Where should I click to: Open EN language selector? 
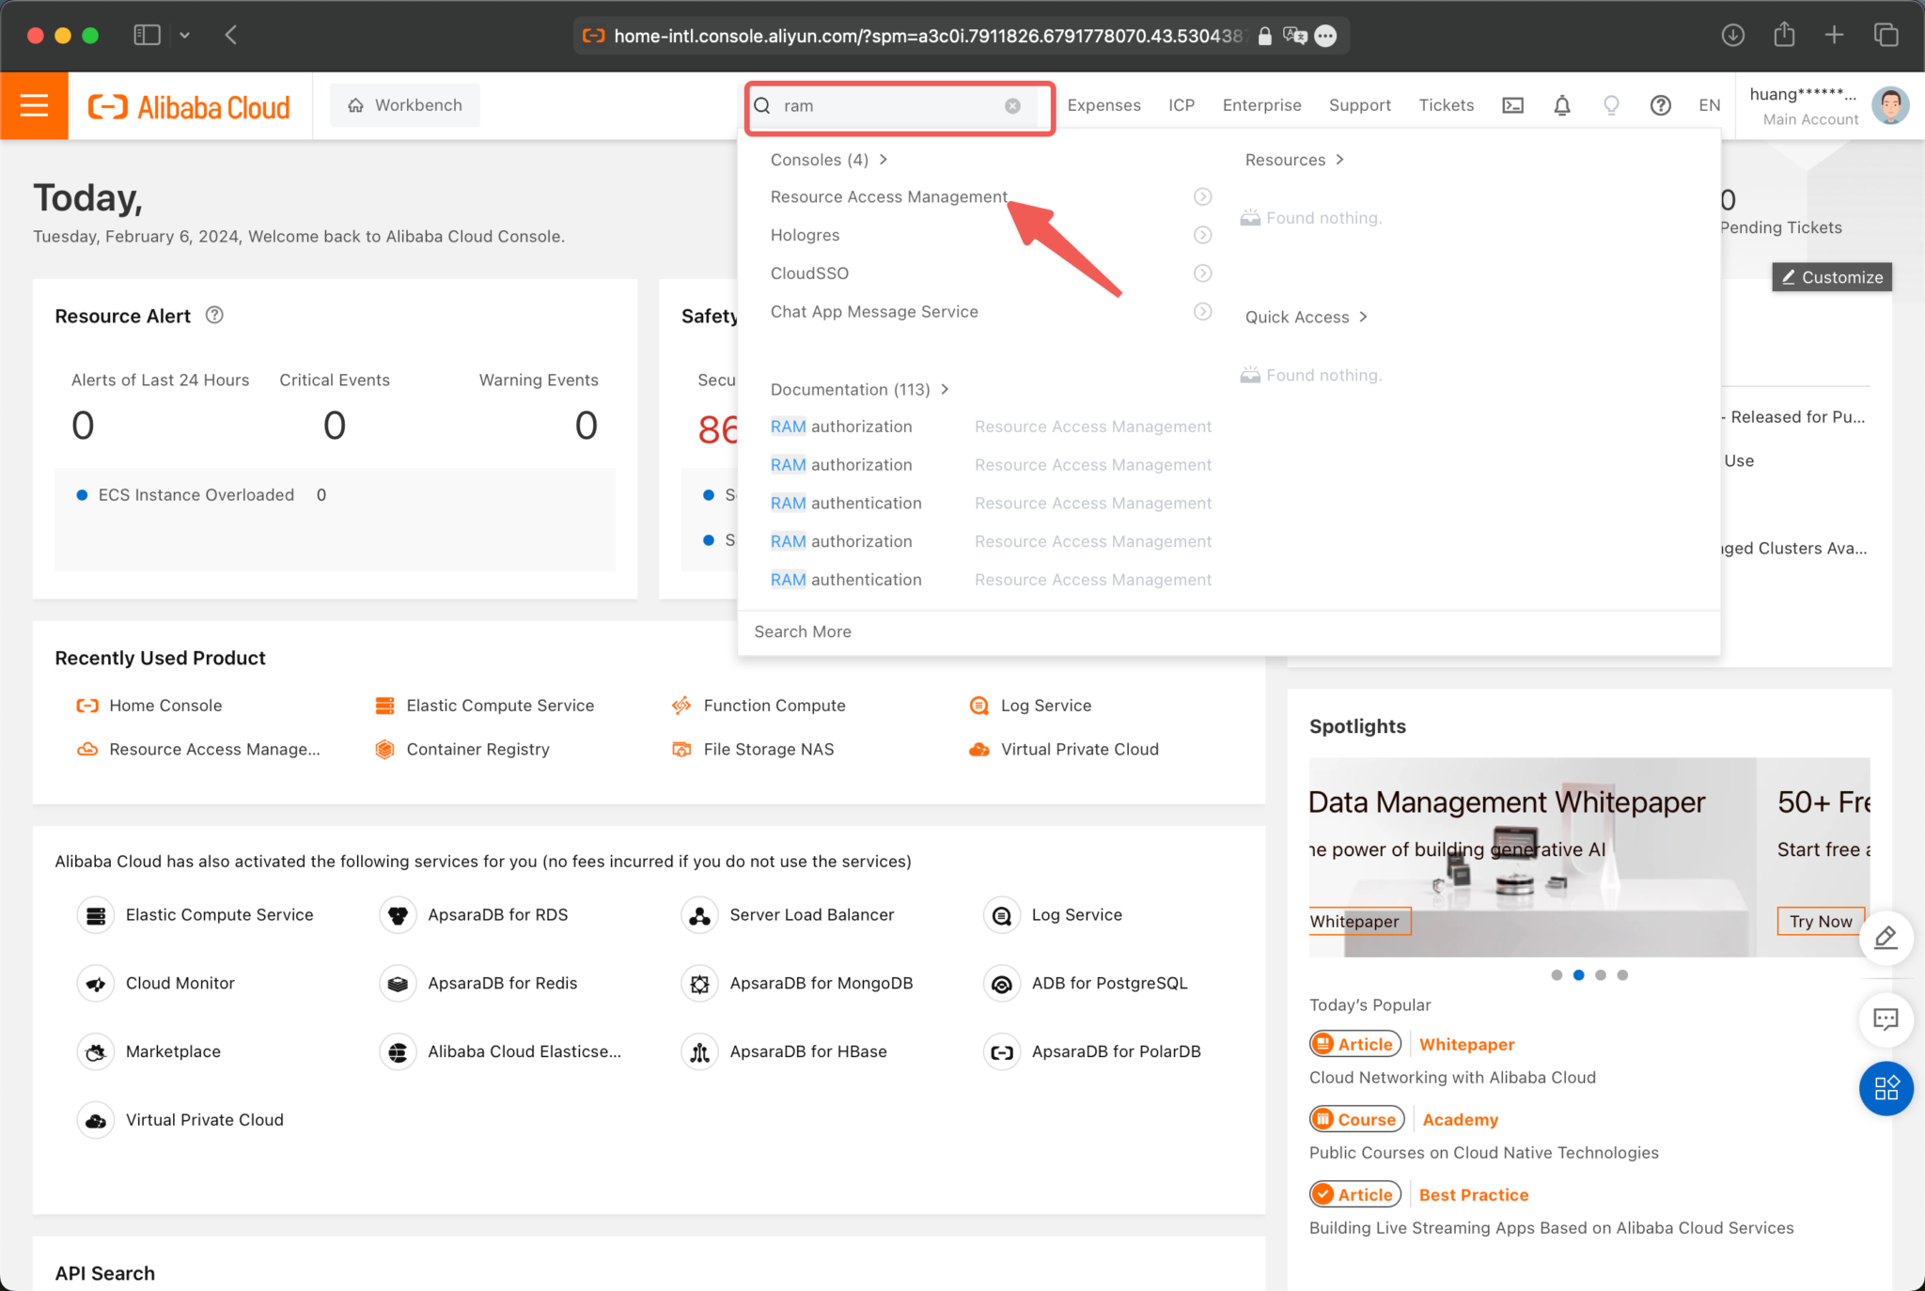[x=1709, y=105]
